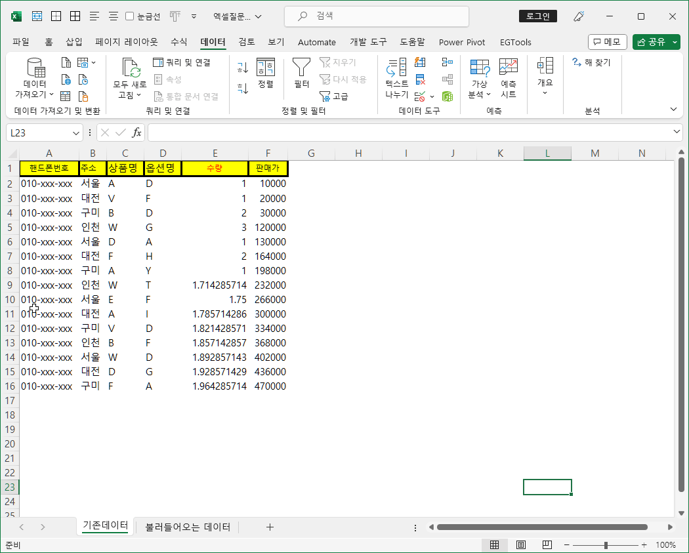Viewport: 689px width, 553px height.
Task: Click the 모두 새로 고침 refresh icon
Action: pyautogui.click(x=131, y=68)
